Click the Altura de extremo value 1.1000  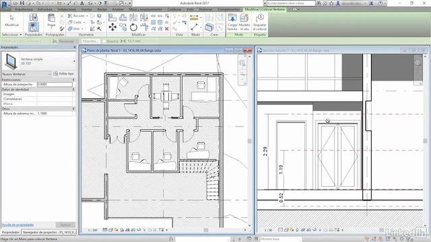click(55, 114)
